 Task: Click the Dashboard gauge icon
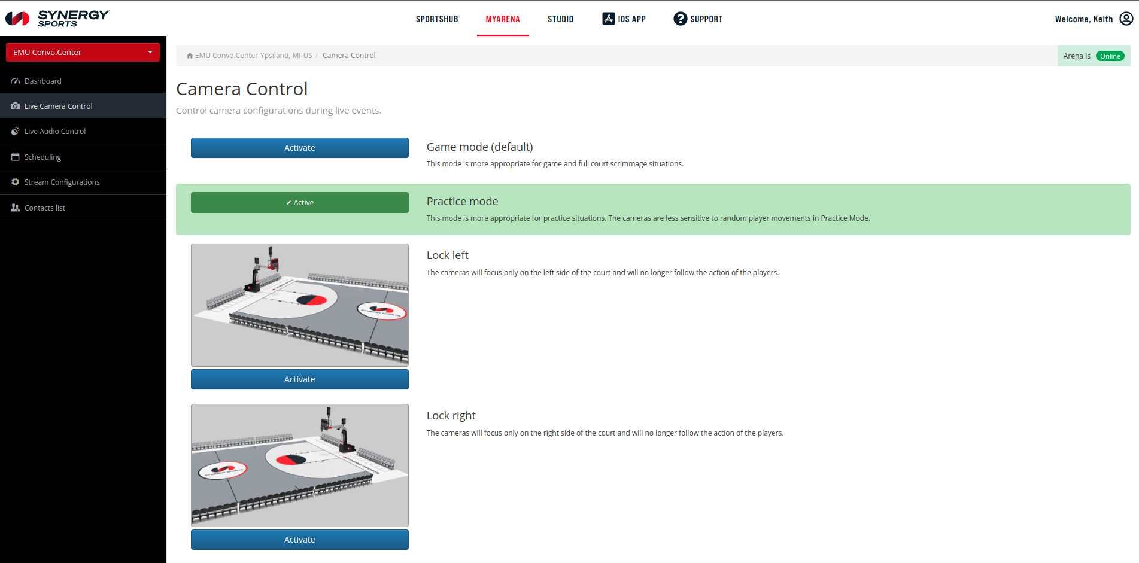click(x=16, y=81)
